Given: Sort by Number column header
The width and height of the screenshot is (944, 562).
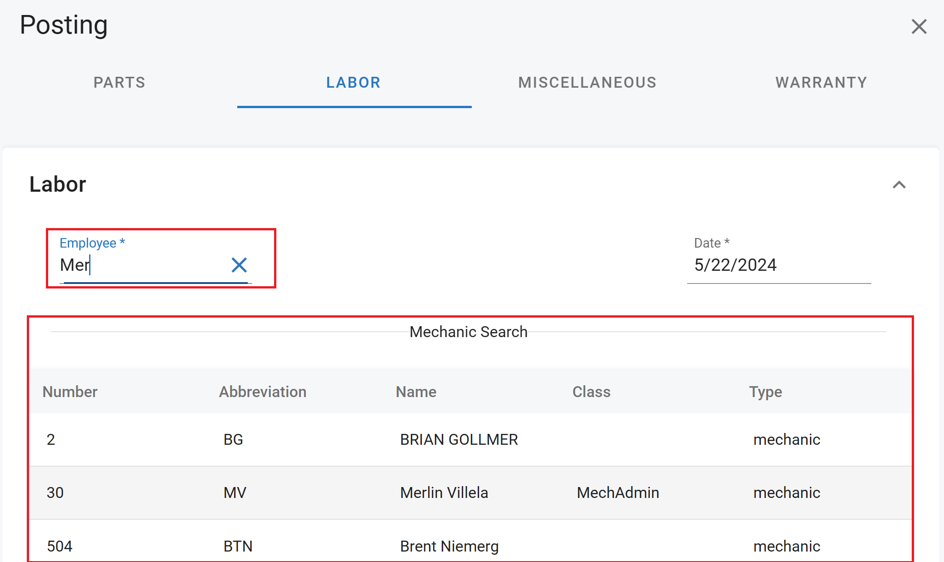Looking at the screenshot, I should [70, 392].
